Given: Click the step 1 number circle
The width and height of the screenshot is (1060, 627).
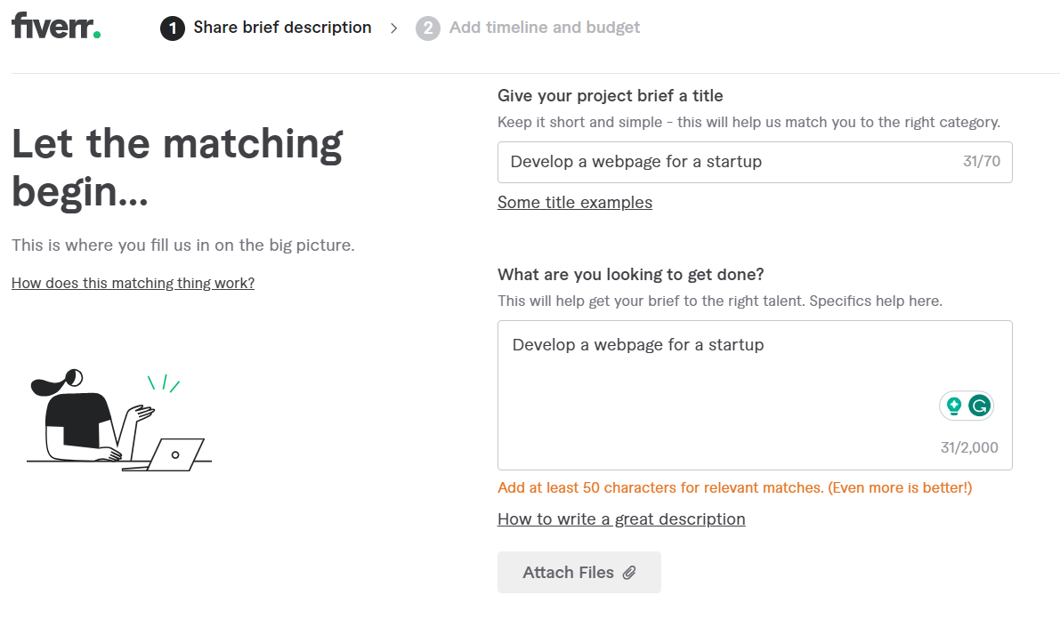Looking at the screenshot, I should pos(173,28).
